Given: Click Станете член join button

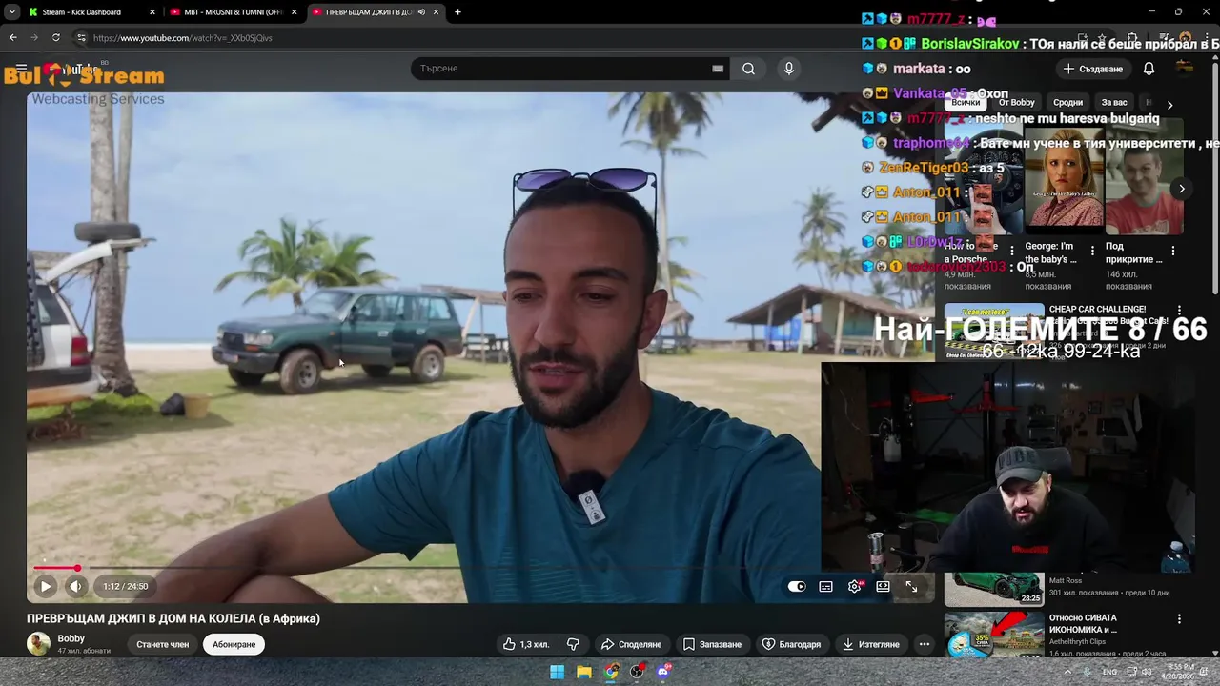Looking at the screenshot, I should (162, 645).
